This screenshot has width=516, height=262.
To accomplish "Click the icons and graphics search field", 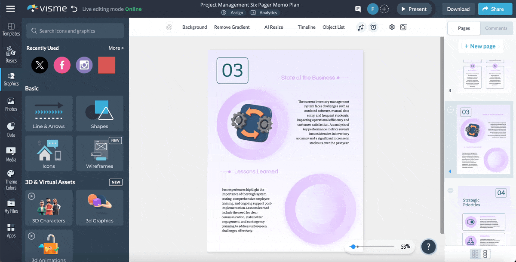I will point(74,31).
